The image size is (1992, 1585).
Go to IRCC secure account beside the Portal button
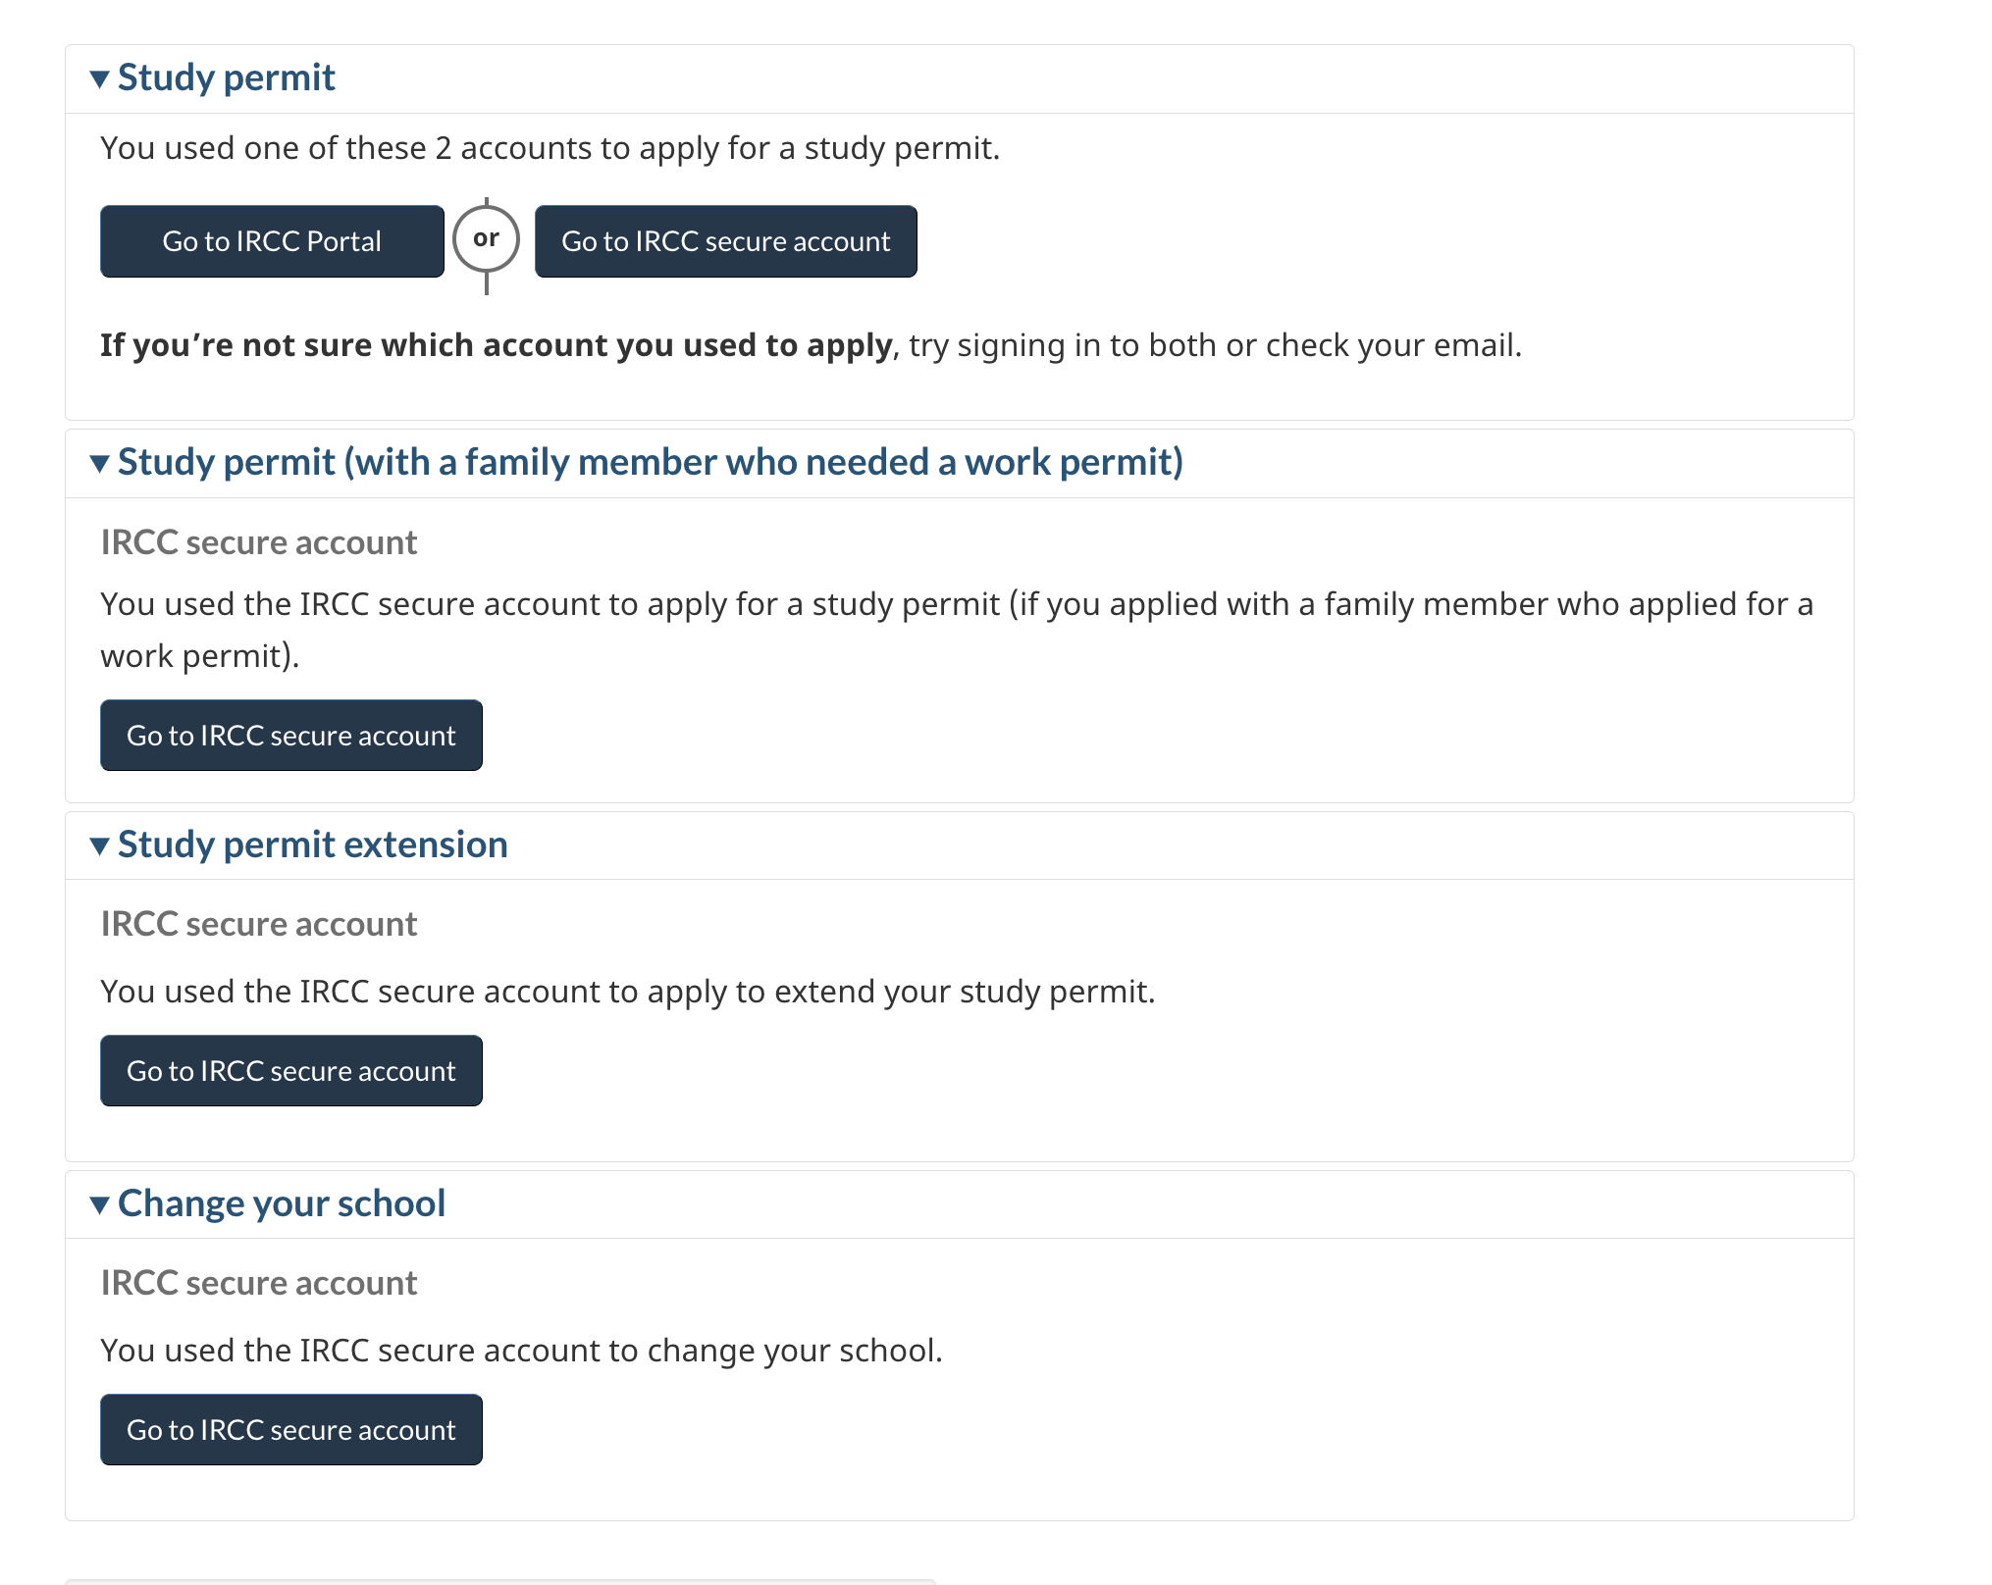coord(725,241)
